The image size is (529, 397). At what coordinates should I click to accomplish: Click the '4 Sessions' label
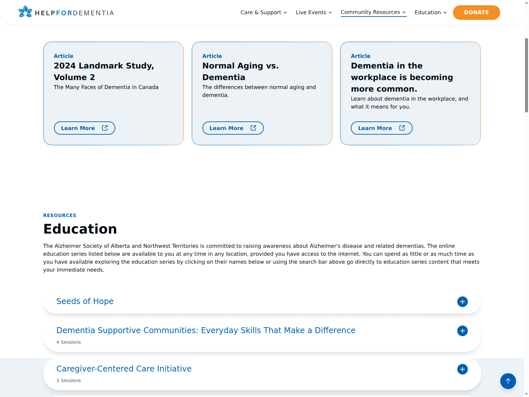point(69,342)
